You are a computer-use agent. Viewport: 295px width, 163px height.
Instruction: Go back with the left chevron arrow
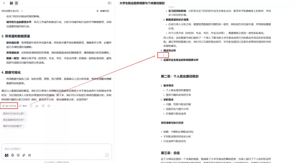(x=4, y=3)
